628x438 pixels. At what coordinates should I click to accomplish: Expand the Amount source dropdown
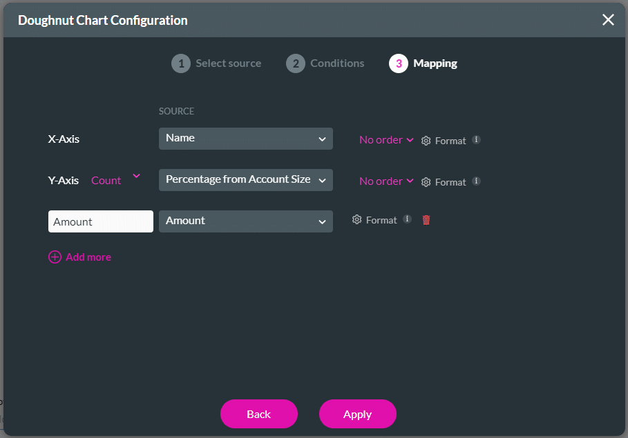[x=245, y=221]
